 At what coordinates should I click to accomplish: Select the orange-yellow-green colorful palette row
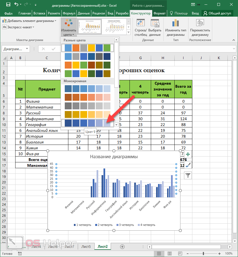[x=87, y=65]
